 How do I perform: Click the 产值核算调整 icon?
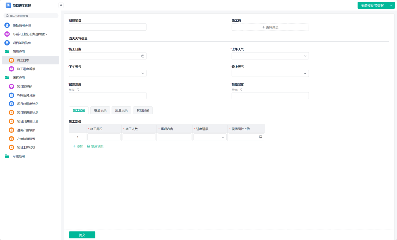coord(11,139)
